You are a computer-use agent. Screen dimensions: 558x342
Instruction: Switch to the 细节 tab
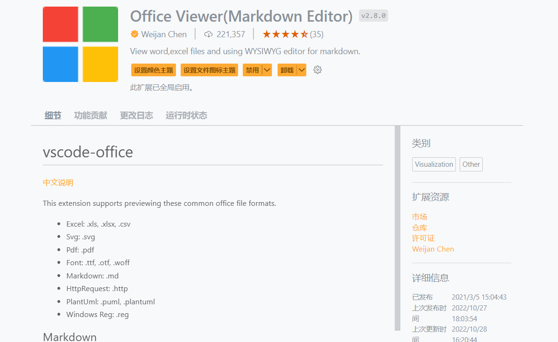pyautogui.click(x=53, y=115)
